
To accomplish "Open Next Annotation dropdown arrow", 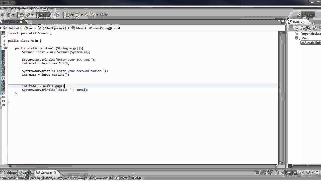I will pyautogui.click(x=72, y=15).
